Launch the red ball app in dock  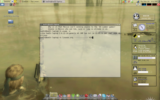86,95
